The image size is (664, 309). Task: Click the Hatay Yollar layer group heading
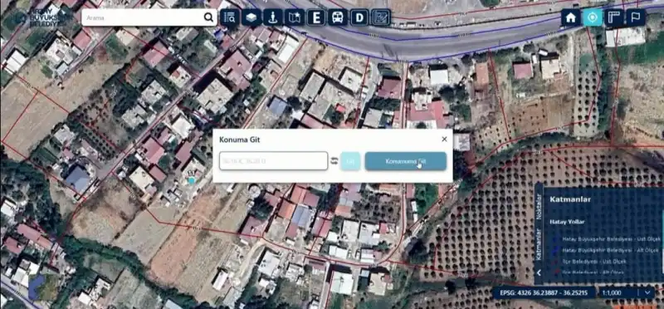568,221
